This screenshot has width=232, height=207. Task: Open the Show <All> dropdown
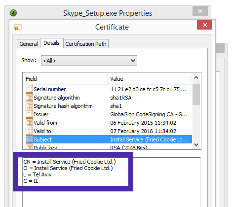tap(89, 61)
